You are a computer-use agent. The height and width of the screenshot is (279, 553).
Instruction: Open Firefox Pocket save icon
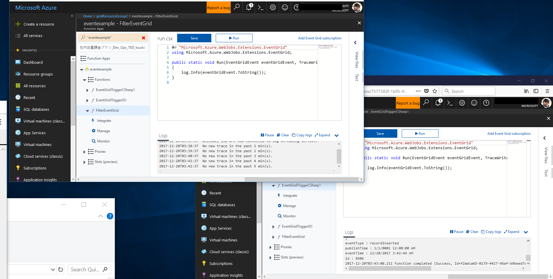[x=426, y=91]
